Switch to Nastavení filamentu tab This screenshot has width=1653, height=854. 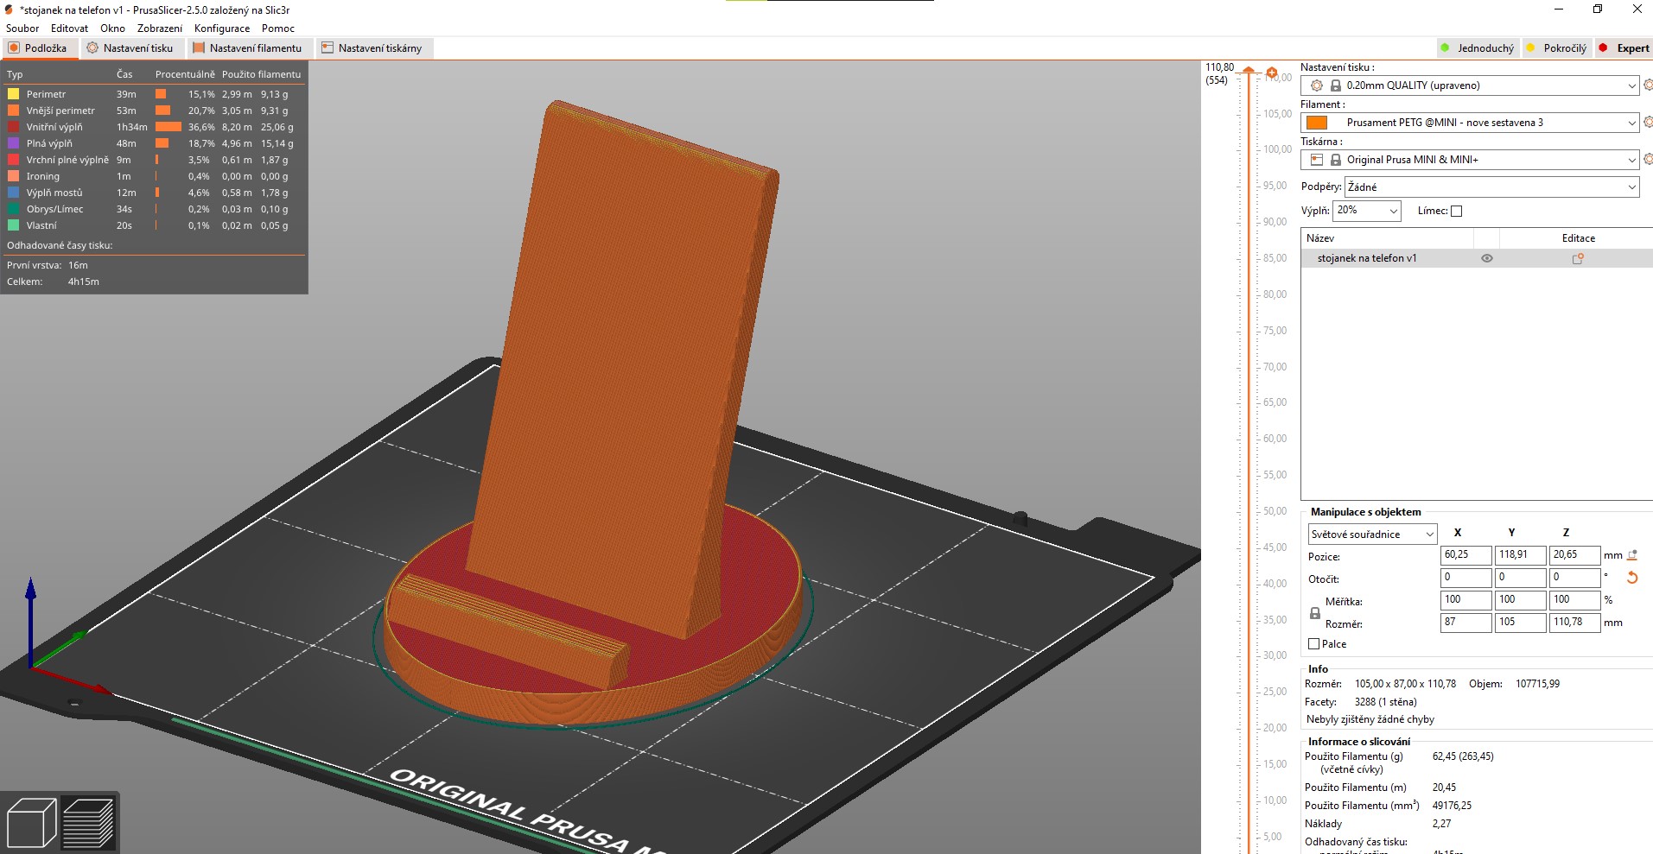click(x=249, y=48)
